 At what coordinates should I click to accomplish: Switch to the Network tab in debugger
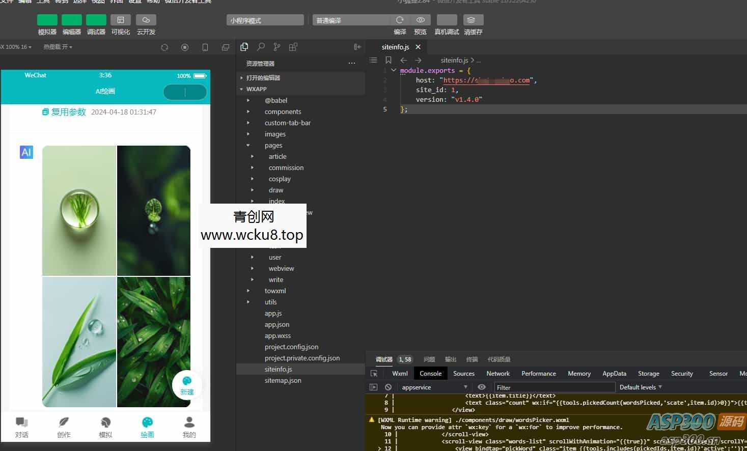pos(497,373)
